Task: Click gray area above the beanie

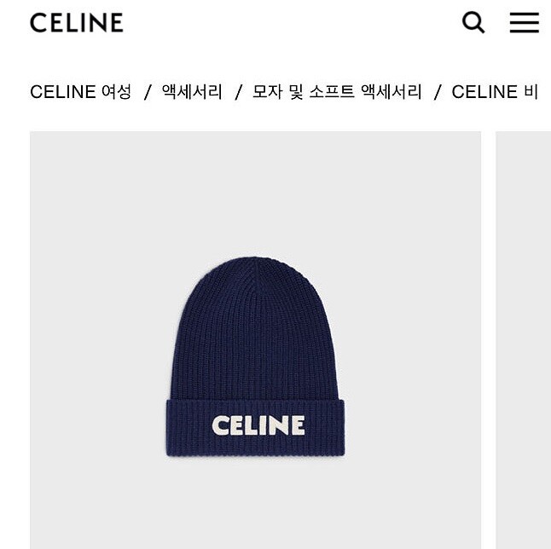Action: tap(256, 194)
